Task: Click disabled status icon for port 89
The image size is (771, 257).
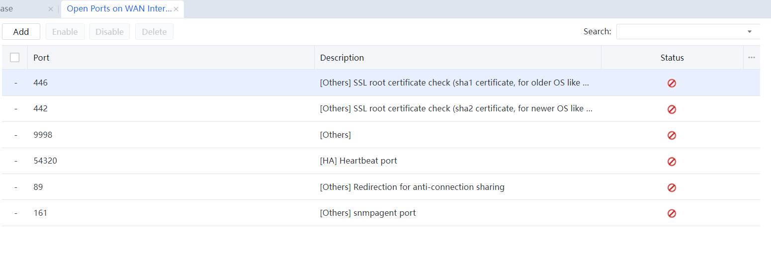Action: 672,187
